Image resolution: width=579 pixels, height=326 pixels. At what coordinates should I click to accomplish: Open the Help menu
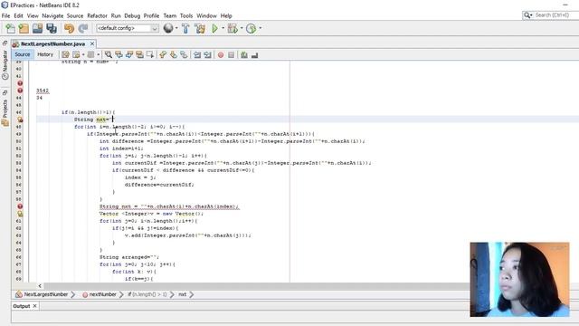tap(226, 16)
